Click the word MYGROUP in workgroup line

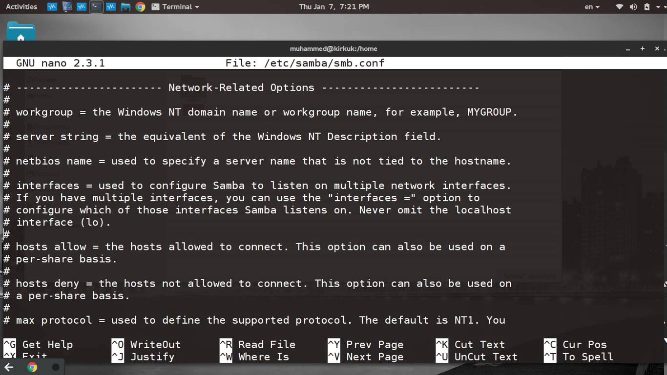(489, 112)
